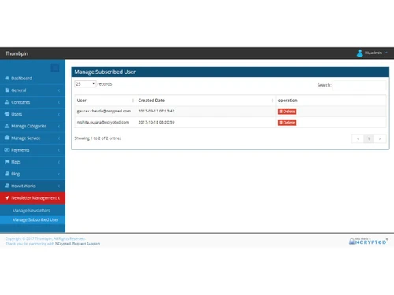Delete gaurav.chavda@ncrypted.com subscriber

pos(287,112)
